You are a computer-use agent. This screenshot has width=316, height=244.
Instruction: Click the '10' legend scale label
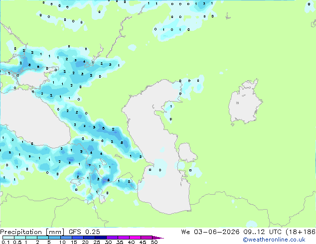coord(62,242)
